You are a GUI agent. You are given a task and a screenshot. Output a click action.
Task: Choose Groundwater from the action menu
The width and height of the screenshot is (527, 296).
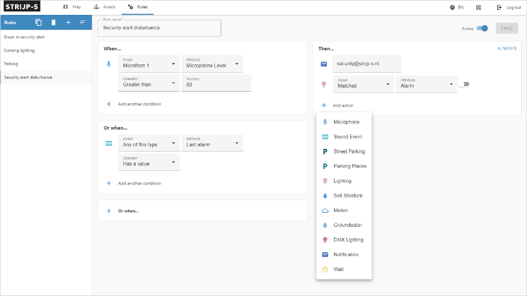(344, 225)
